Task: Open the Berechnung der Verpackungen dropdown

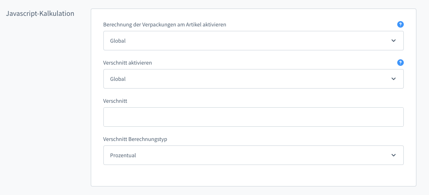Action: click(x=253, y=41)
